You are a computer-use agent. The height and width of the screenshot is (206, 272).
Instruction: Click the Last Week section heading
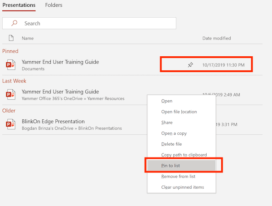pos(14,81)
